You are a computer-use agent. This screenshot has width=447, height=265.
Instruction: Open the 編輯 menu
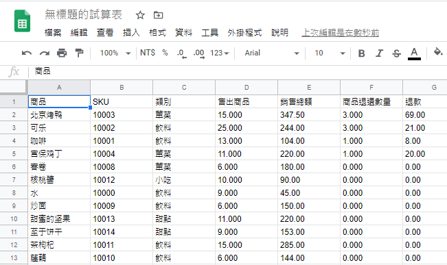(79, 33)
